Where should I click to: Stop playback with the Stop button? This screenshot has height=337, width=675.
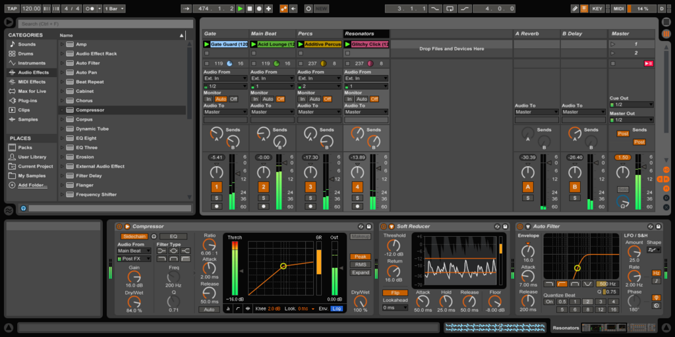(x=250, y=9)
